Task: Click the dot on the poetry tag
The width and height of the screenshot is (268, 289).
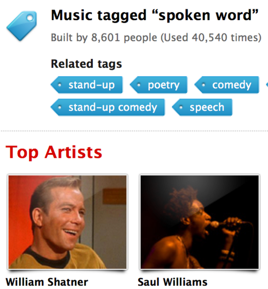Action: pos(139,85)
